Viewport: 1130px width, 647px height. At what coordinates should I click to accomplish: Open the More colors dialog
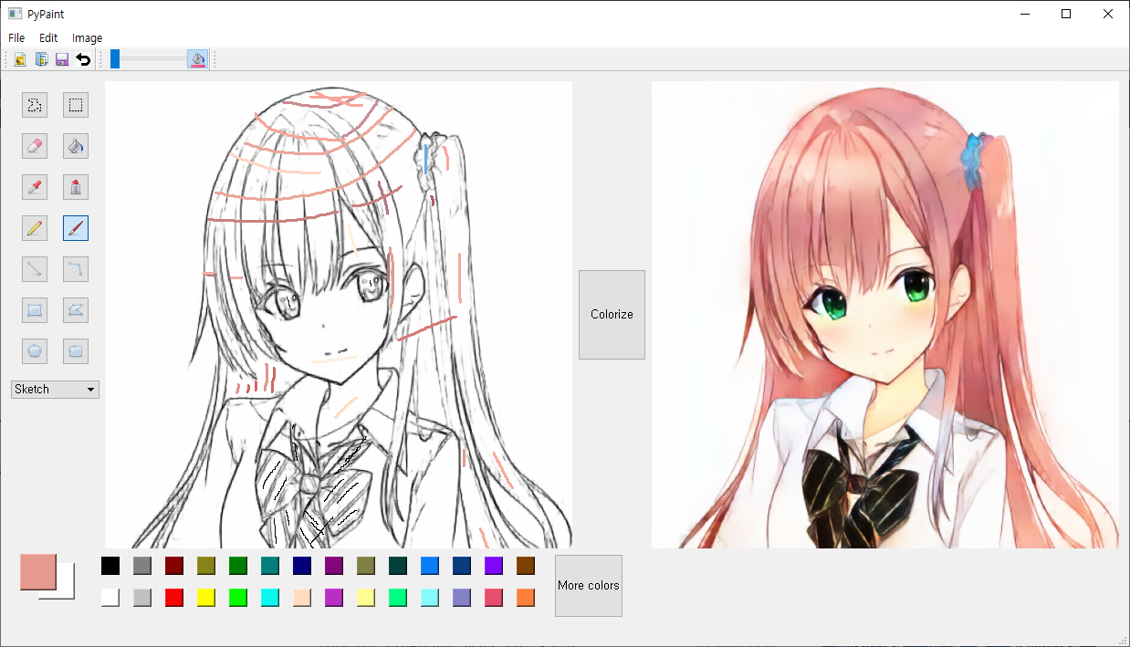click(589, 586)
